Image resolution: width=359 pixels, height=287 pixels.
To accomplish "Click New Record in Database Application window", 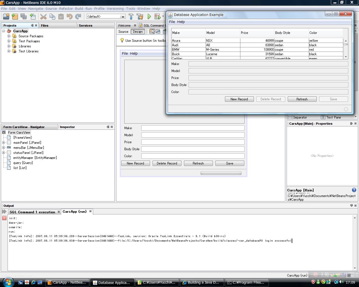I will 239,99.
